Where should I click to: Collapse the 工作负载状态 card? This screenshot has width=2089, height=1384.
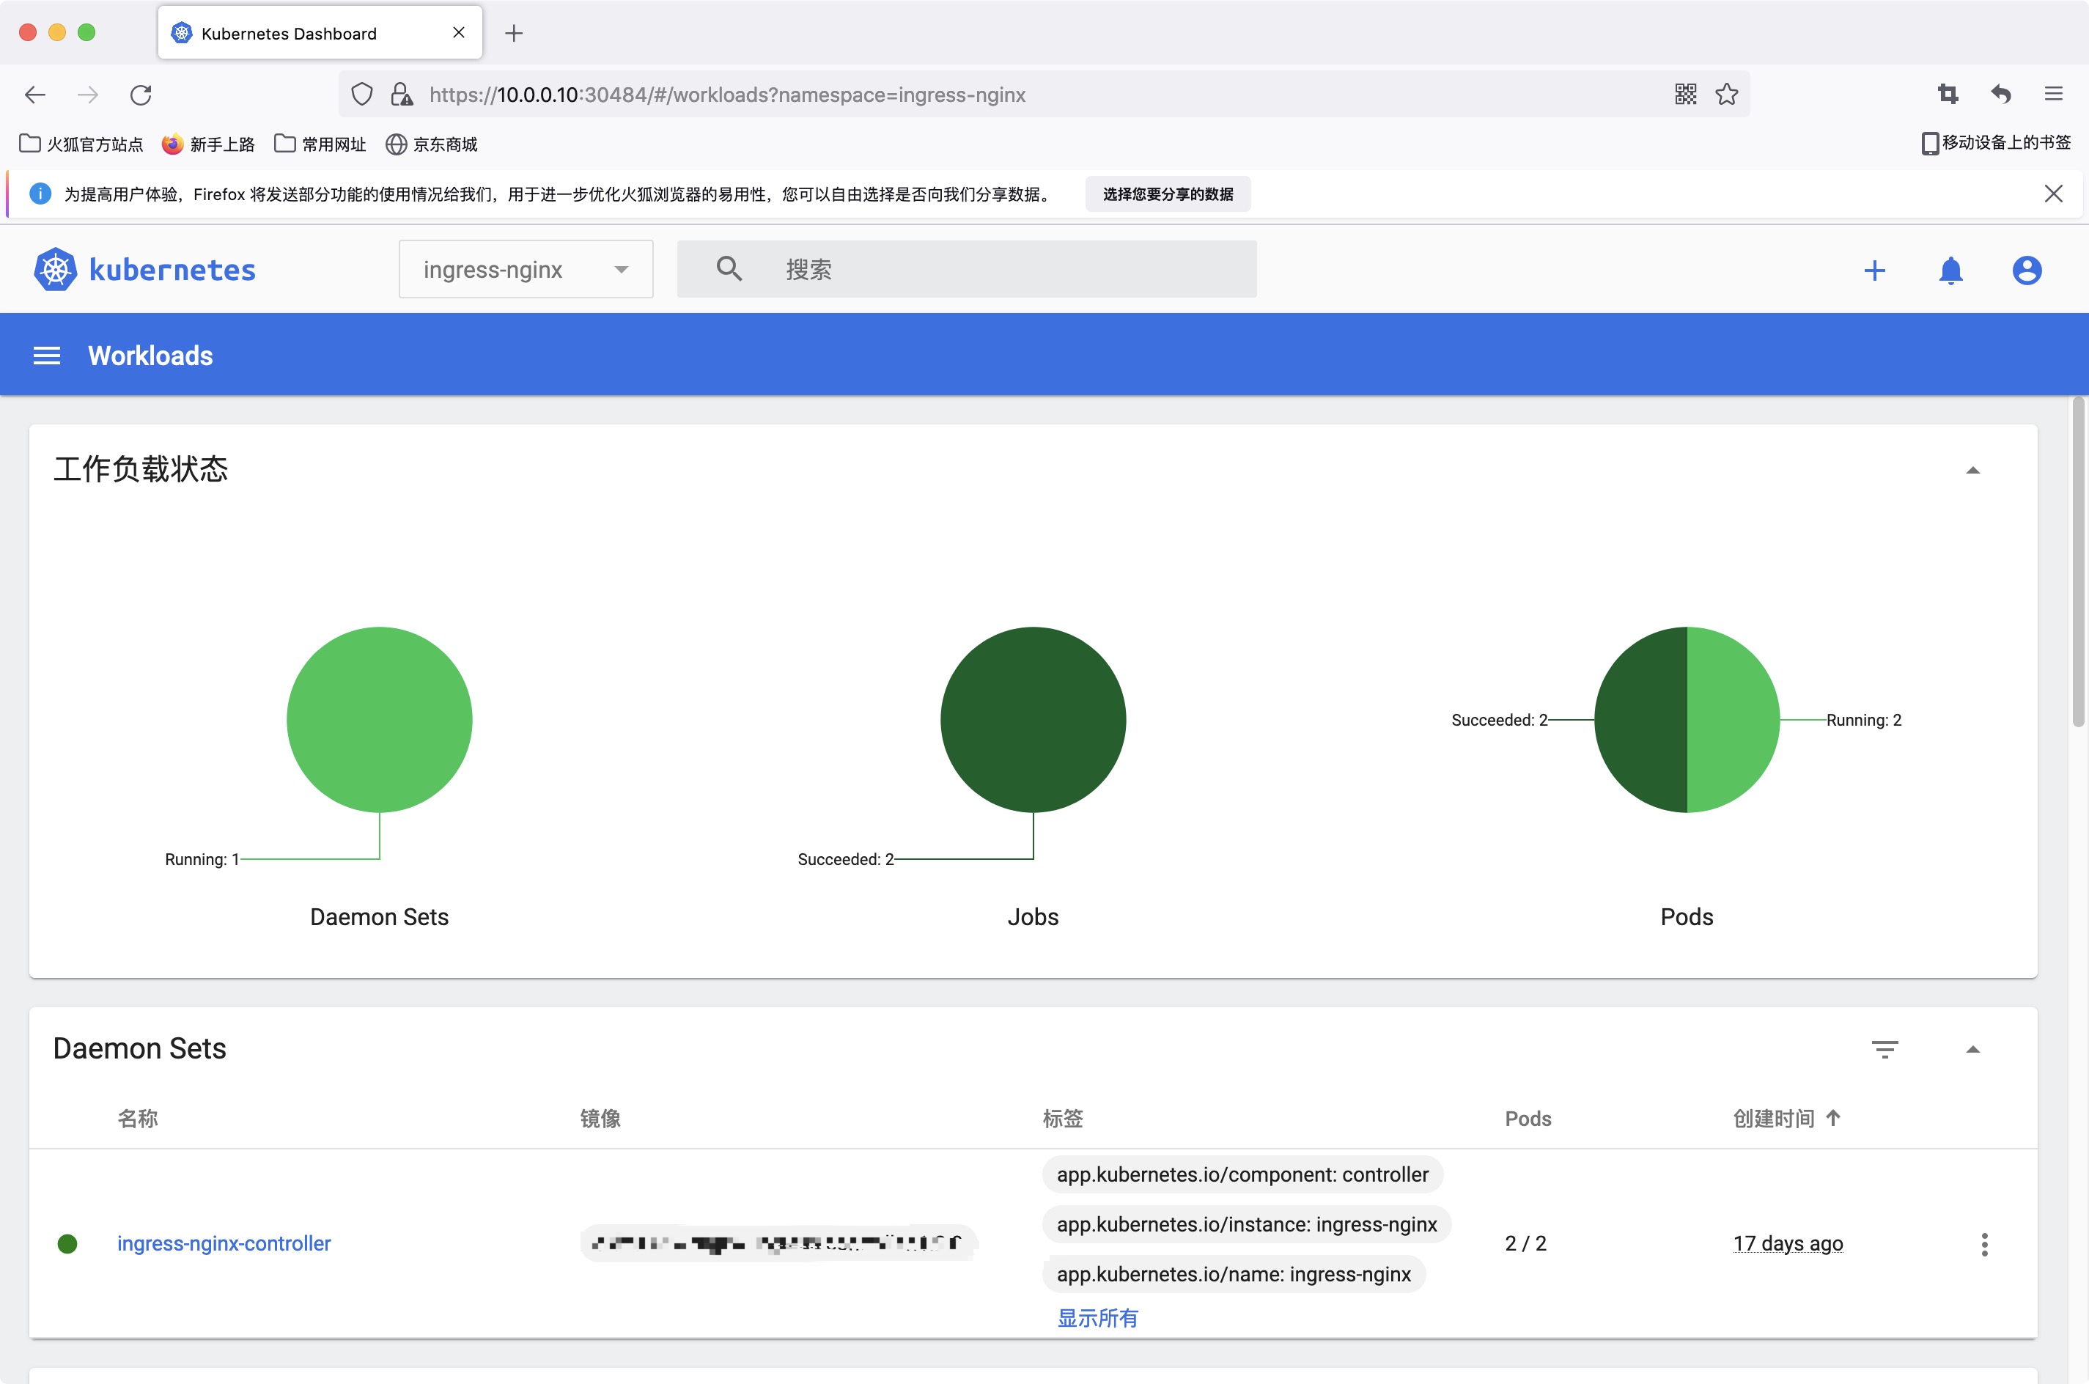pyautogui.click(x=1973, y=471)
